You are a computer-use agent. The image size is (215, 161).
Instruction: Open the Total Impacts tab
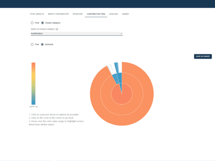point(37,14)
